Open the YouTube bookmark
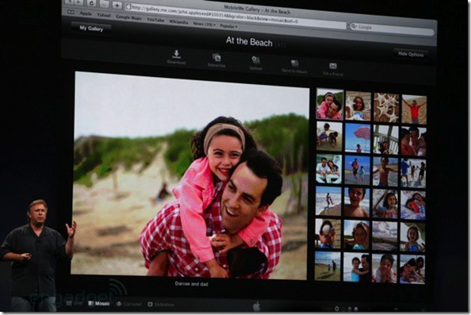This screenshot has height=315, width=471. click(x=155, y=20)
